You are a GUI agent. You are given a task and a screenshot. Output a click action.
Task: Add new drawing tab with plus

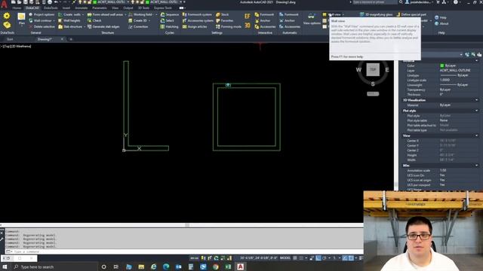click(x=71, y=39)
